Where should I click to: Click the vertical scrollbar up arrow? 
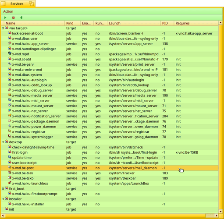pos(220,23)
